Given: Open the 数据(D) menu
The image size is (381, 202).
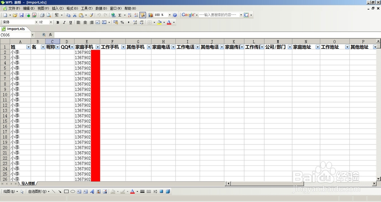Looking at the screenshot, I should click(101, 8).
